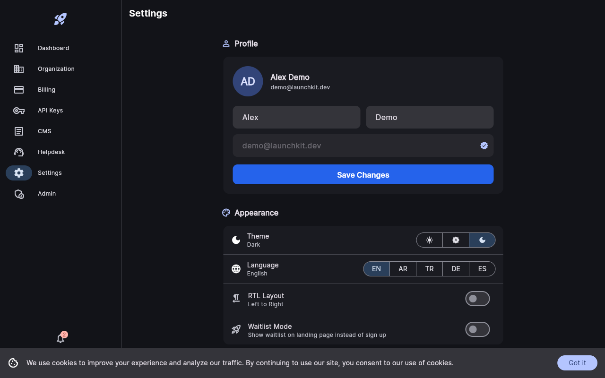The height and width of the screenshot is (378, 605).
Task: Select the Billing card icon
Action: [x=19, y=90]
